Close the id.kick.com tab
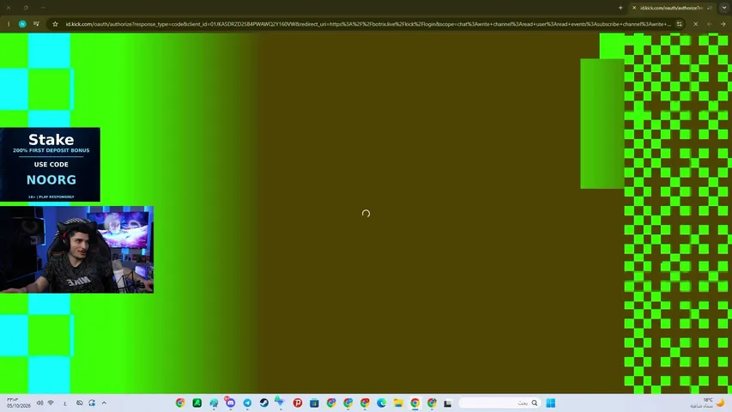The height and width of the screenshot is (412, 732). [634, 8]
